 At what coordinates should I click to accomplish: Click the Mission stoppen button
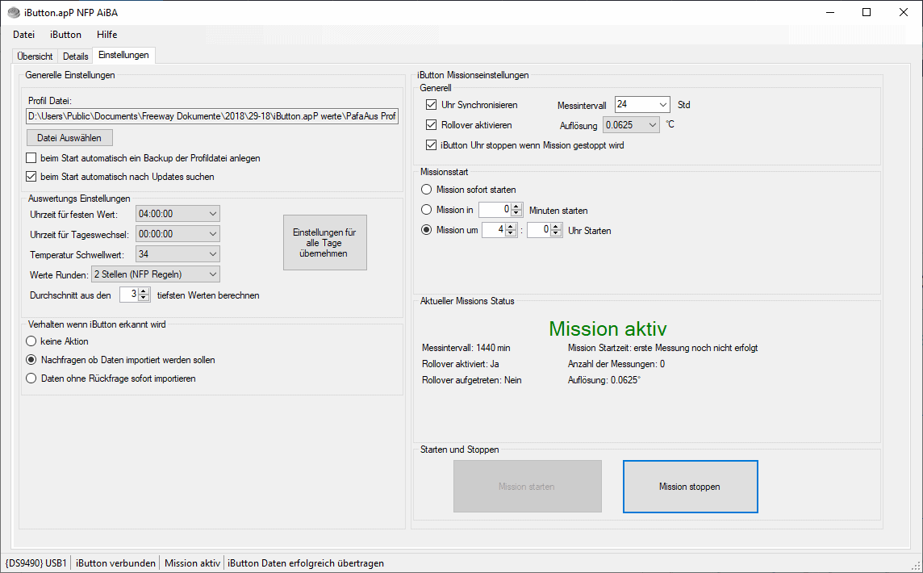tap(690, 487)
